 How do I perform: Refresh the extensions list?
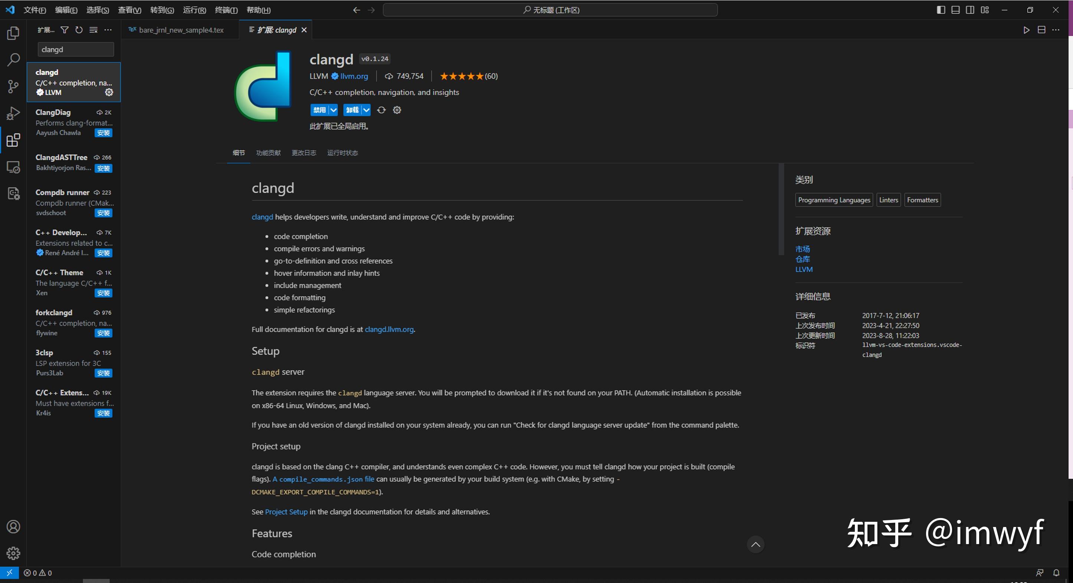pyautogui.click(x=79, y=30)
